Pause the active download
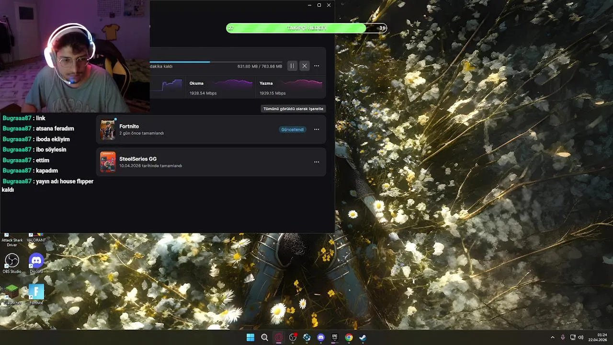This screenshot has height=345, width=613. 292,66
